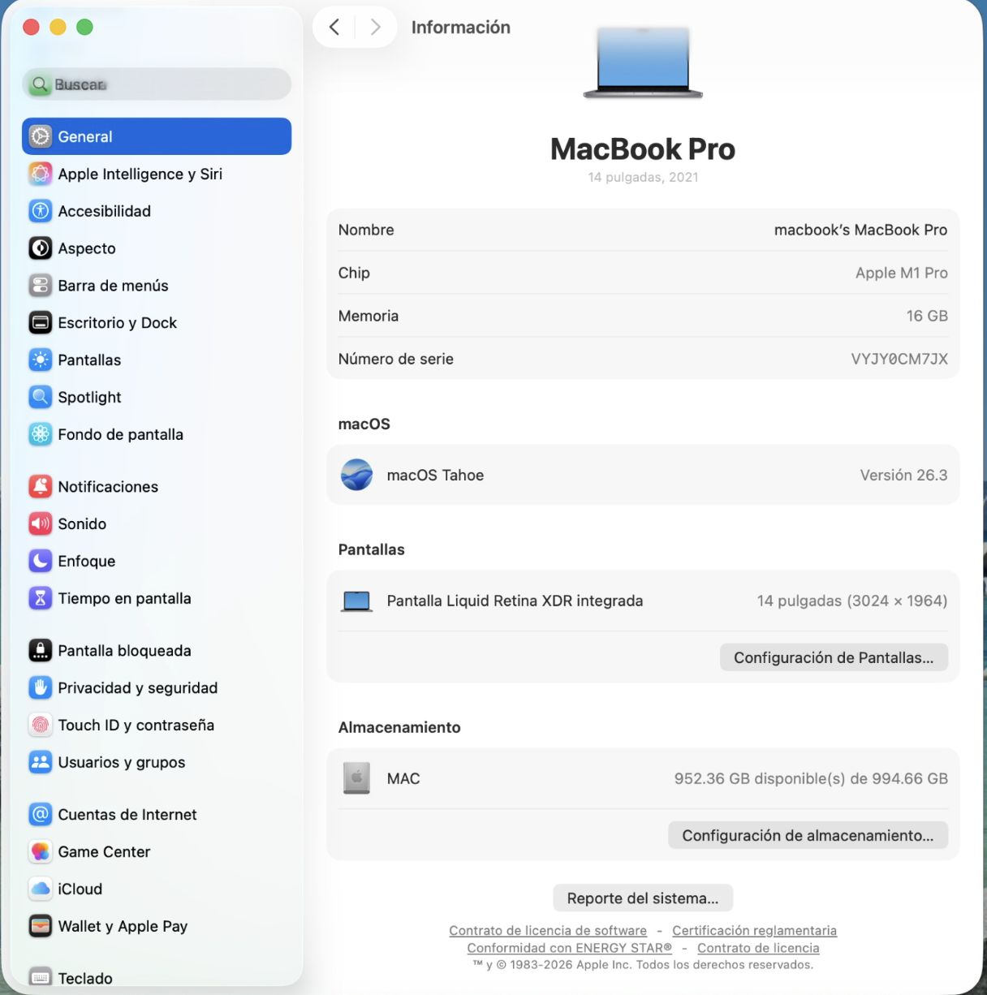
Task: Select the Notificaciones bell icon
Action: tap(40, 486)
